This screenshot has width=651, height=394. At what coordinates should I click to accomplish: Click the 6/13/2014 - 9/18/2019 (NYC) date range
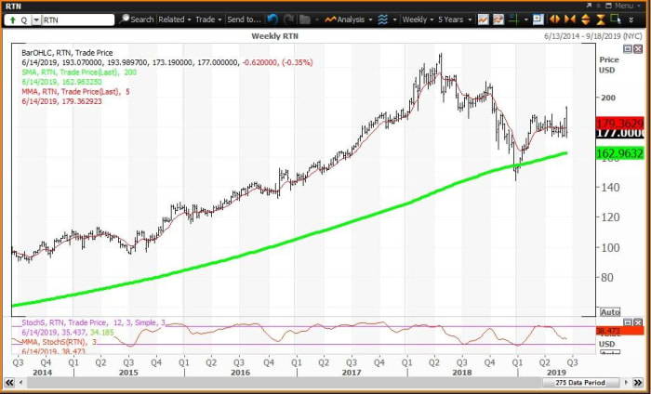pos(593,36)
